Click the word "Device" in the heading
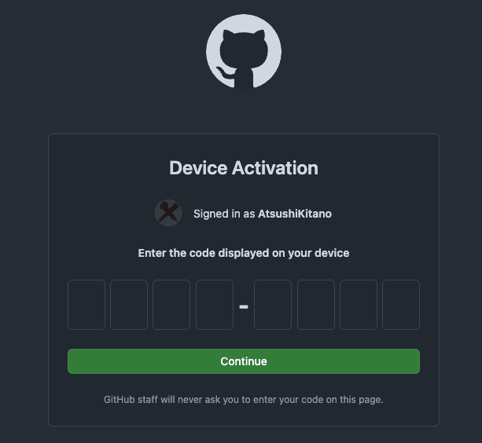The width and height of the screenshot is (482, 443). pyautogui.click(x=198, y=168)
